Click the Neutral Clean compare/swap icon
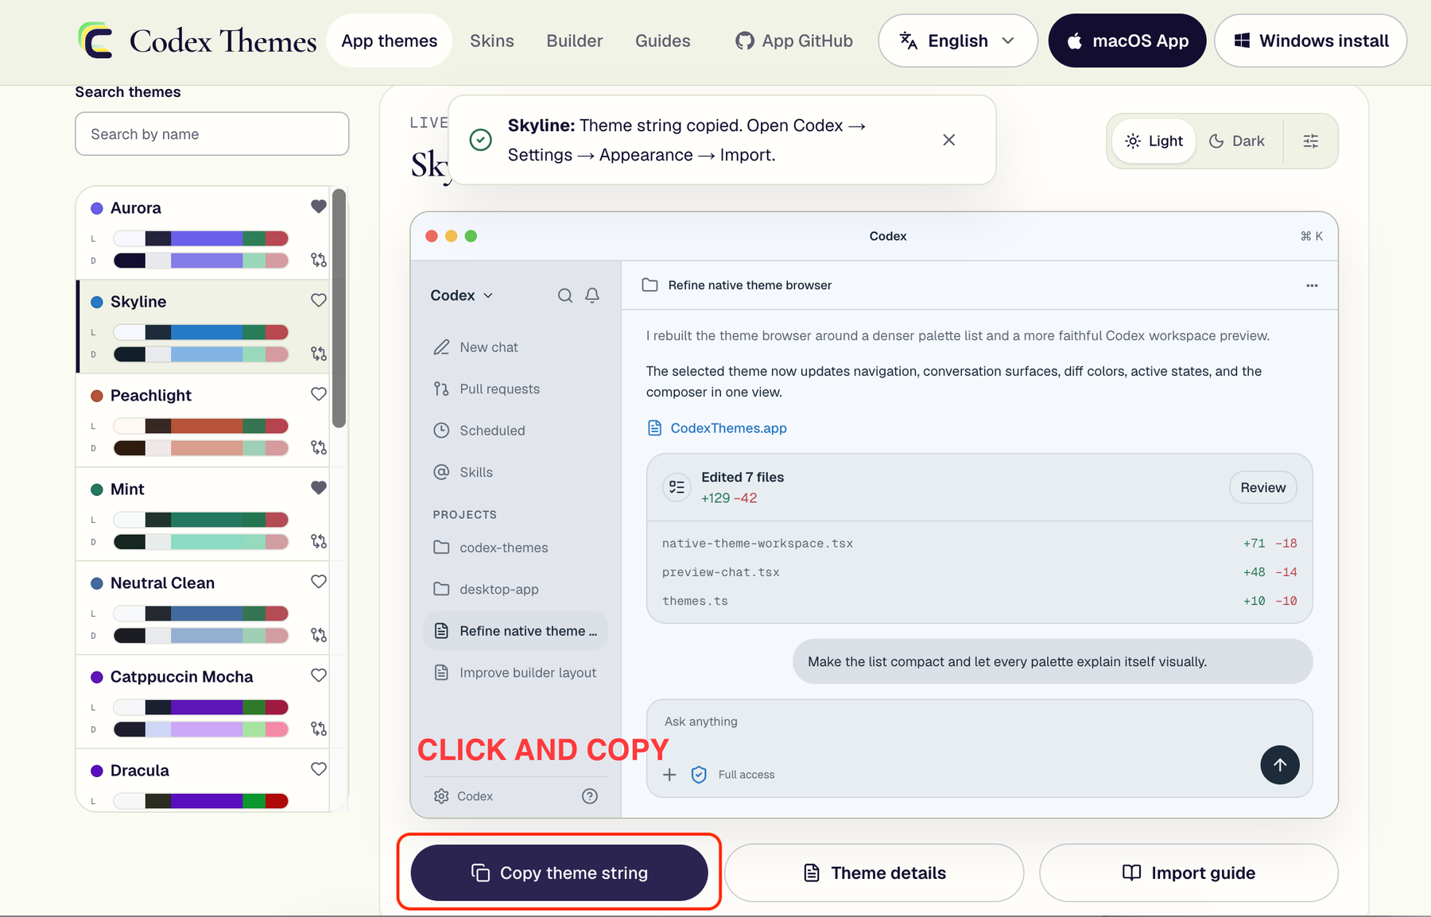 click(x=319, y=635)
